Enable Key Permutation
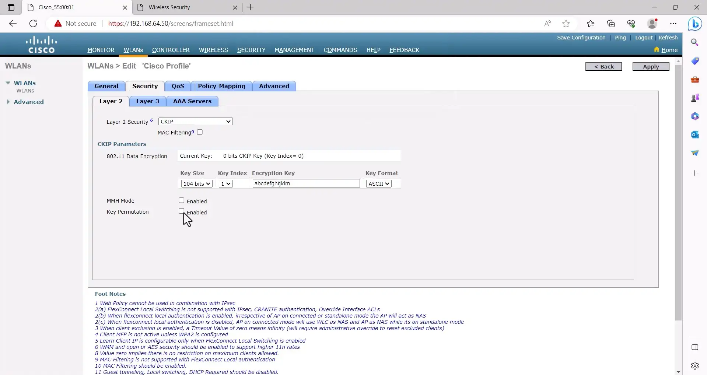707x375 pixels. pos(181,211)
